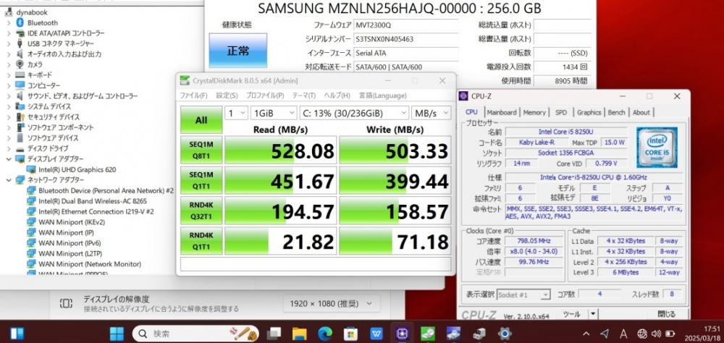Run SEQ1M Q8T1 test

201,150
